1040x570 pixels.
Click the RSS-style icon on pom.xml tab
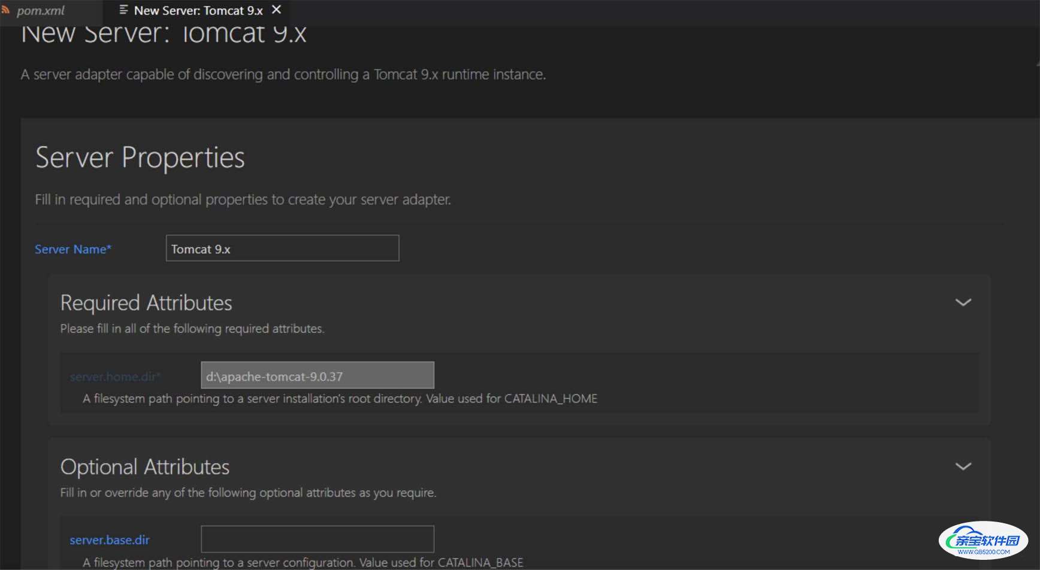(5, 10)
